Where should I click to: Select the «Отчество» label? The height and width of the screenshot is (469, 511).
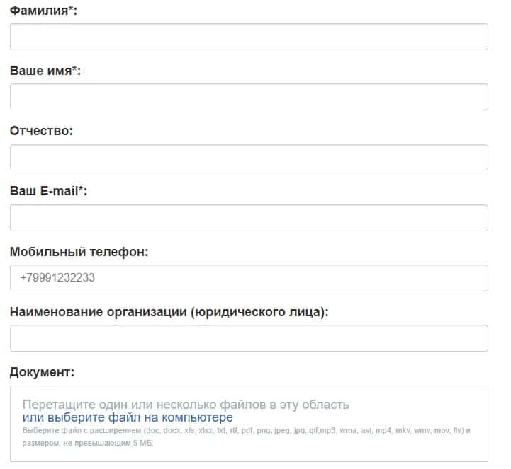[x=42, y=132]
